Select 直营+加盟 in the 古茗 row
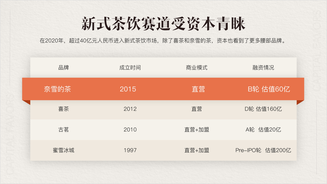 pyautogui.click(x=197, y=130)
